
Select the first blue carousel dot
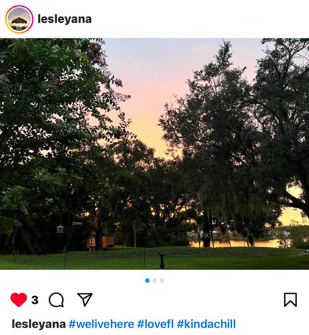pyautogui.click(x=147, y=281)
